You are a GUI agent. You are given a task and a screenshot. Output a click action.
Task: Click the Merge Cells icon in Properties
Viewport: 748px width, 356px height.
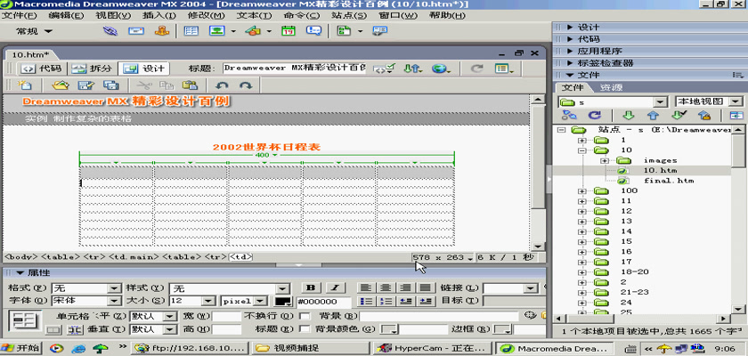click(x=53, y=329)
